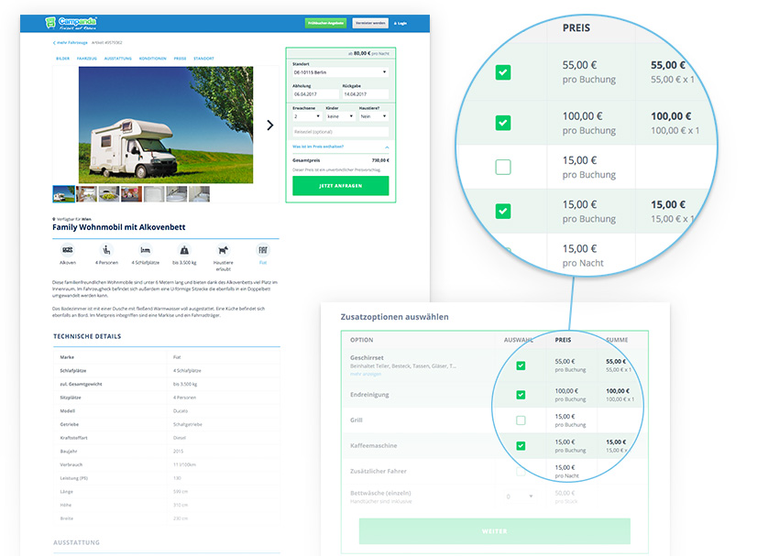Click the Weiter button
Screen dimensions: 757x556
(x=494, y=531)
